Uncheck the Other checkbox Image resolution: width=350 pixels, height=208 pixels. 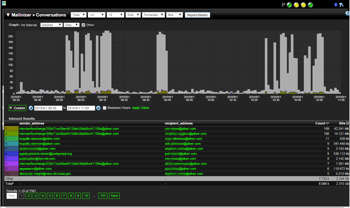83,25
